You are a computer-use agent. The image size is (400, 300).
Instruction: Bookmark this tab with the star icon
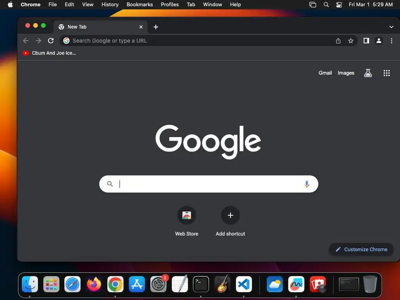point(351,41)
